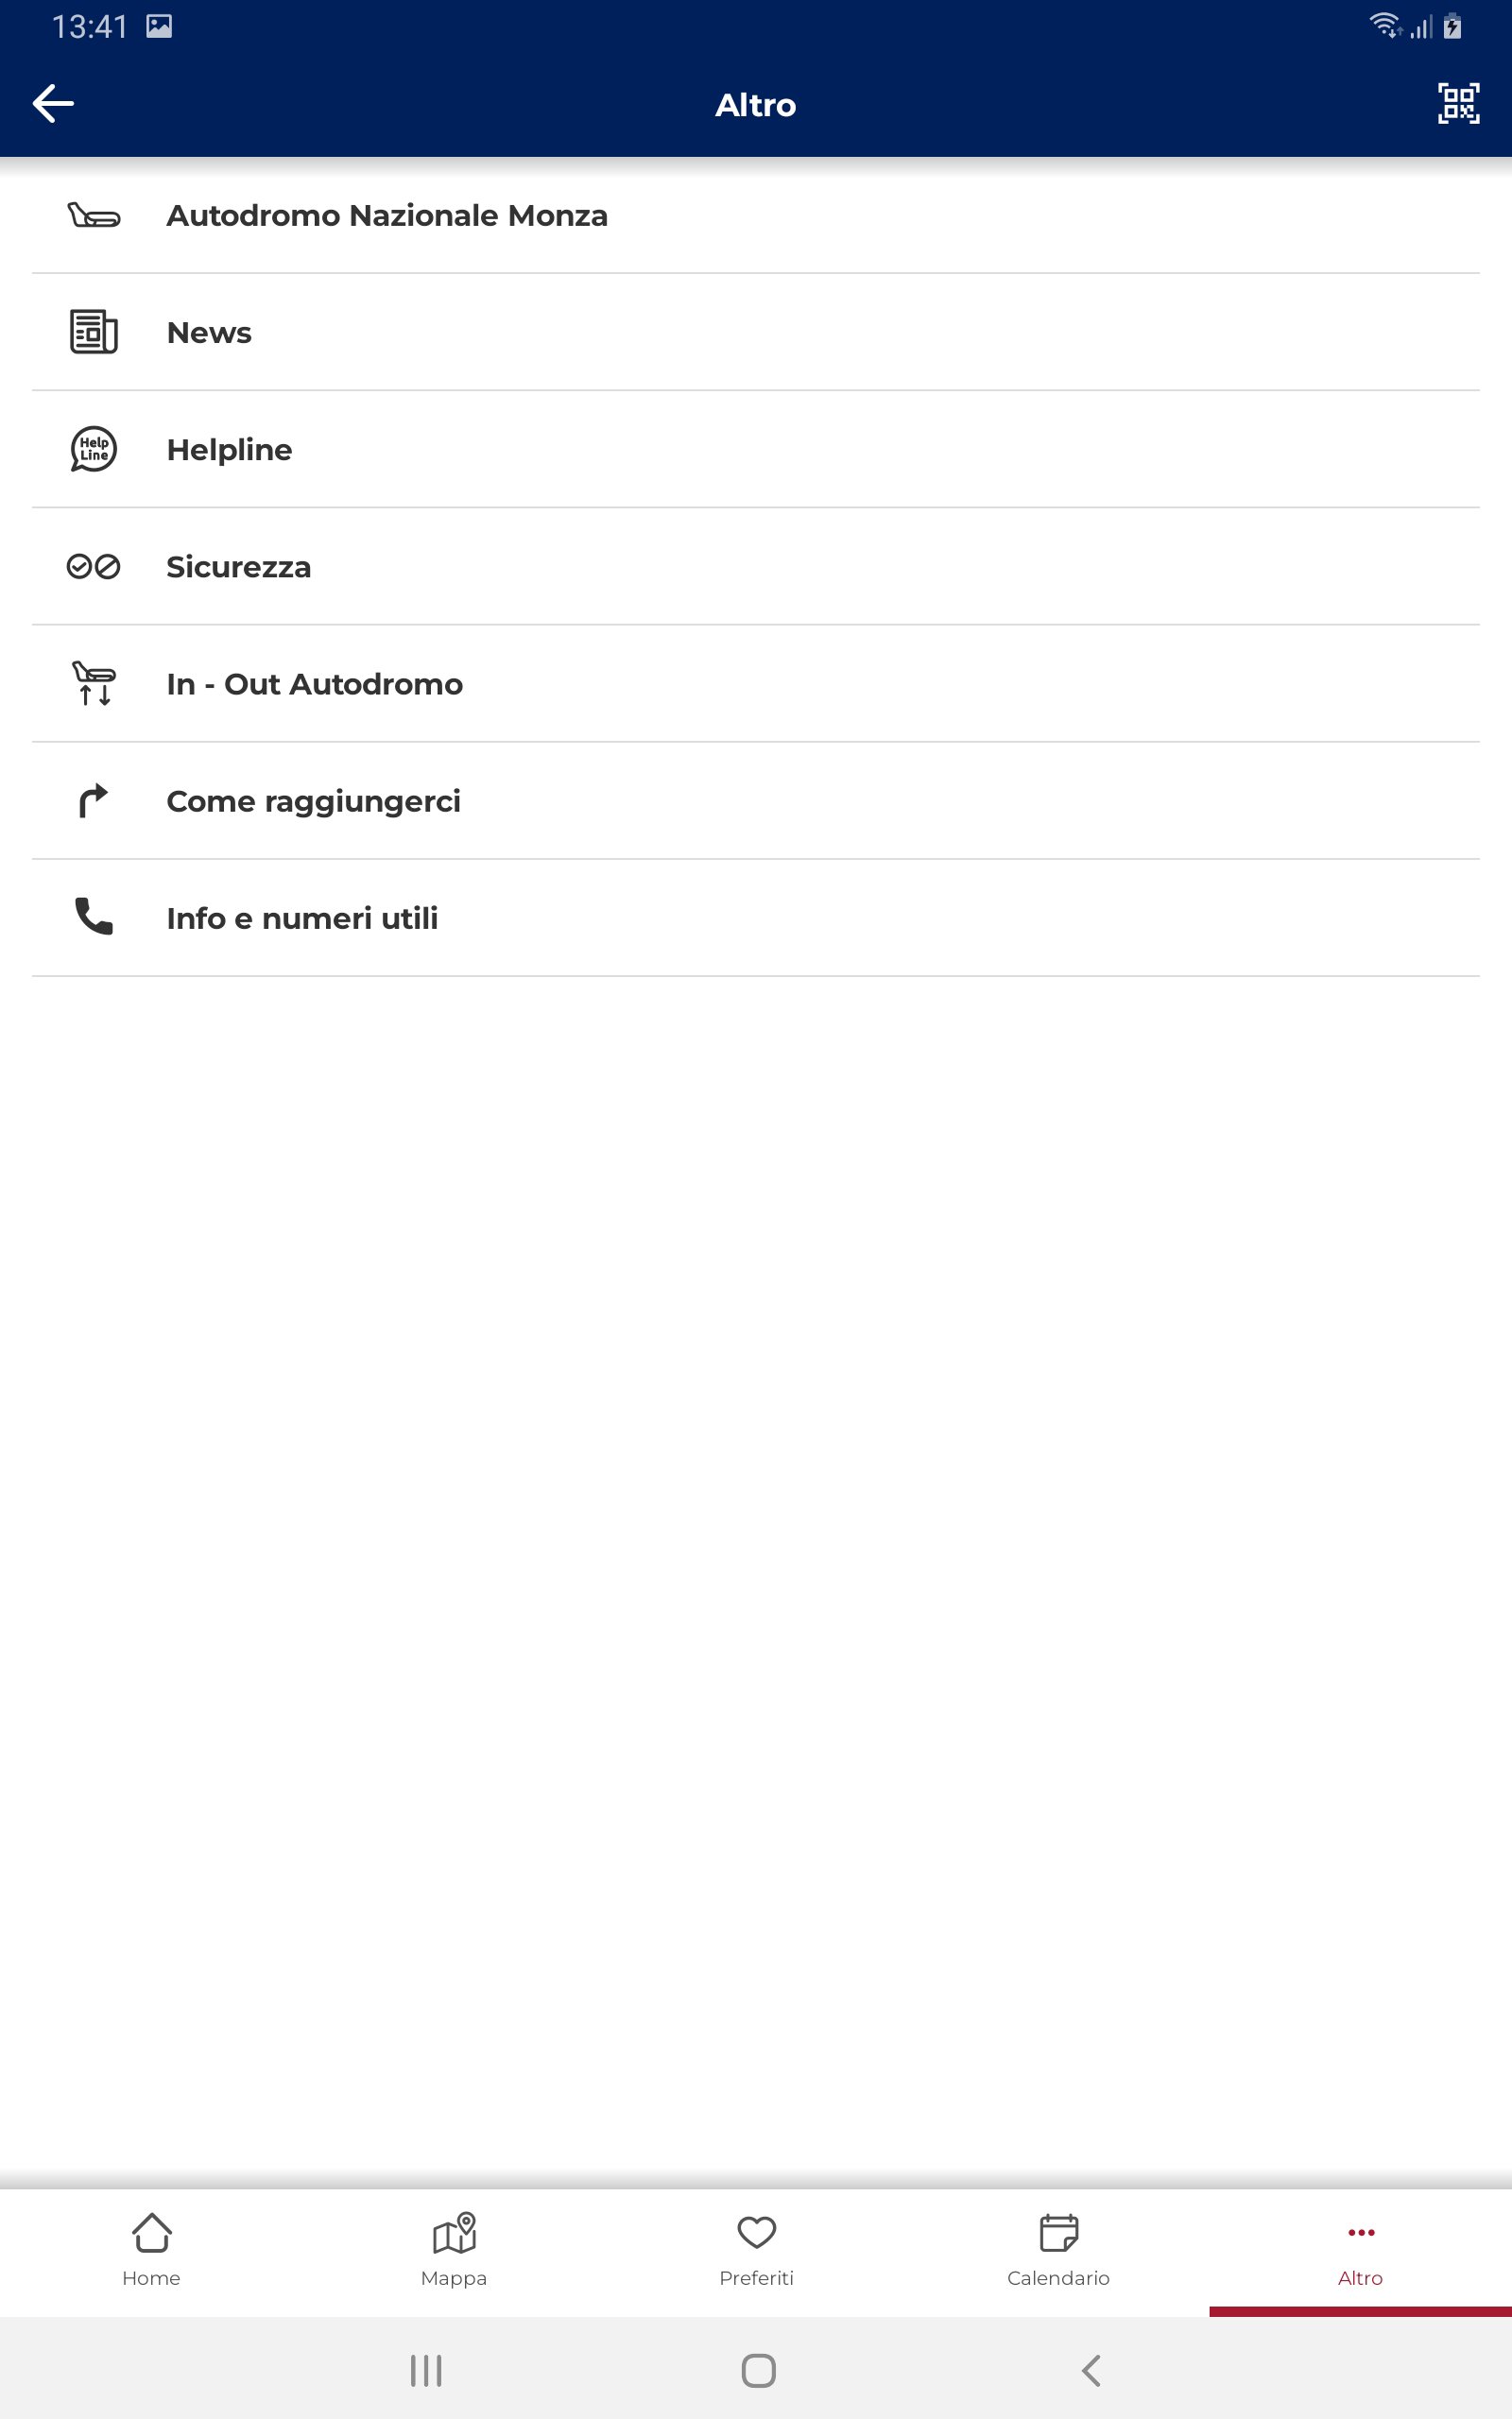Open the News list item
The width and height of the screenshot is (1512, 2419).
(756, 332)
